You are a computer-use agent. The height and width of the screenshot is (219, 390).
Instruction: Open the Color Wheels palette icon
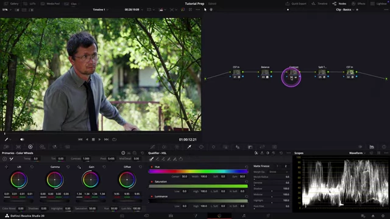[30, 147]
